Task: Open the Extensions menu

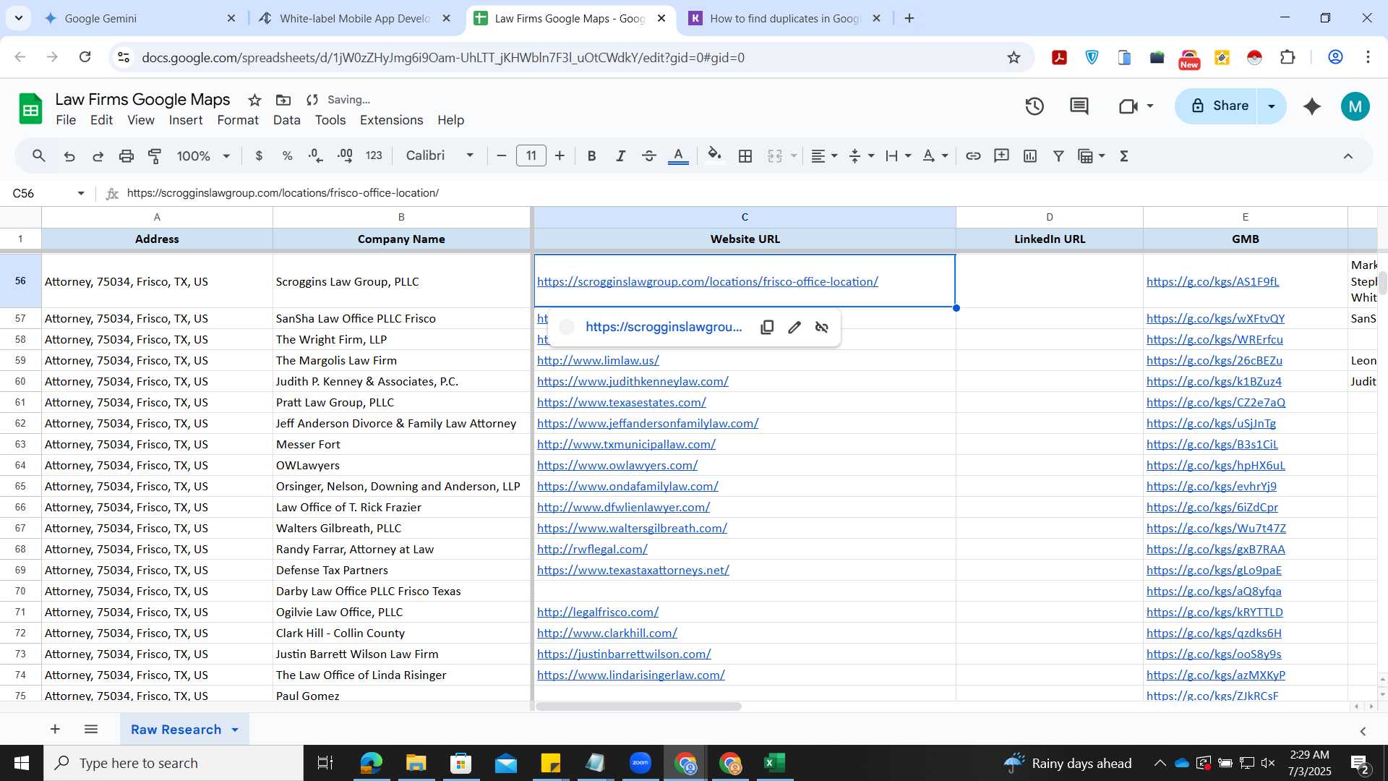Action: coord(391,120)
